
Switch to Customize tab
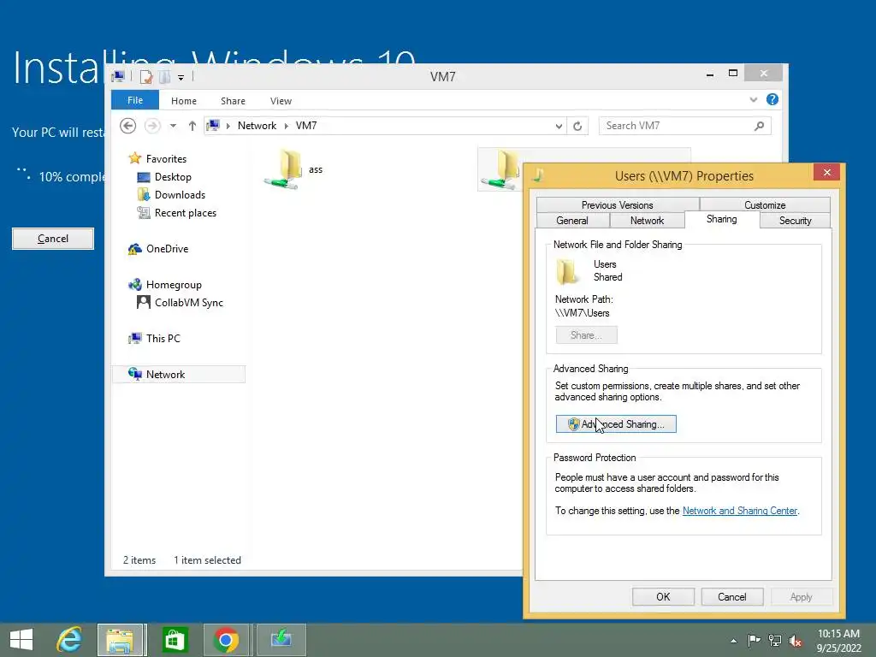tap(765, 205)
